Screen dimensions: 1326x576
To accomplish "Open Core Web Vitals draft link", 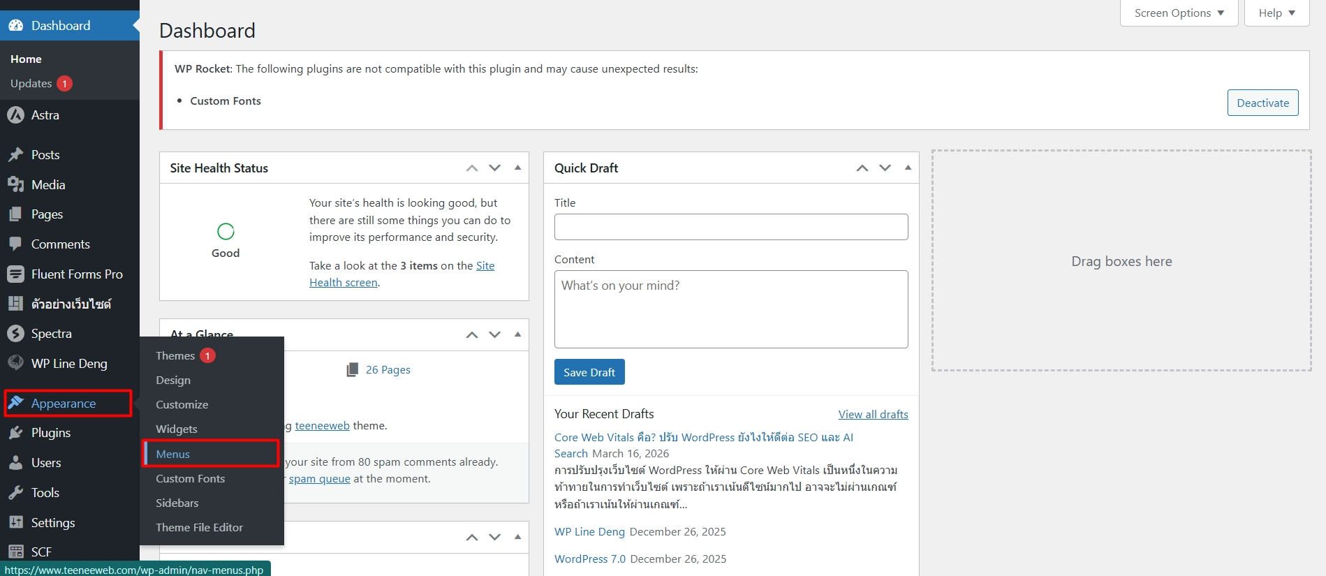I will [x=704, y=445].
